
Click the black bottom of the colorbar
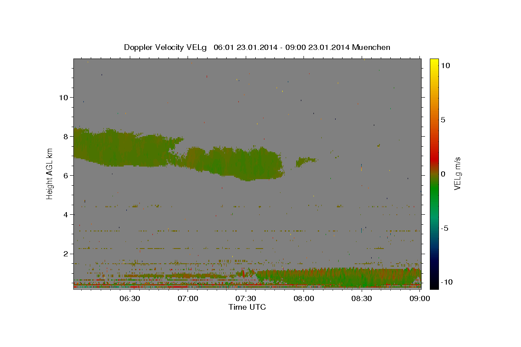click(x=434, y=285)
